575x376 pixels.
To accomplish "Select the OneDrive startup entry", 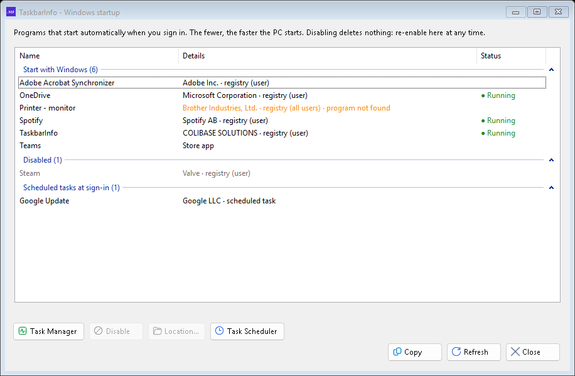I will (282, 95).
